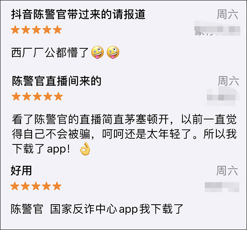Click the 周六 date on the second review
The height and width of the screenshot is (230, 247).
(x=228, y=81)
